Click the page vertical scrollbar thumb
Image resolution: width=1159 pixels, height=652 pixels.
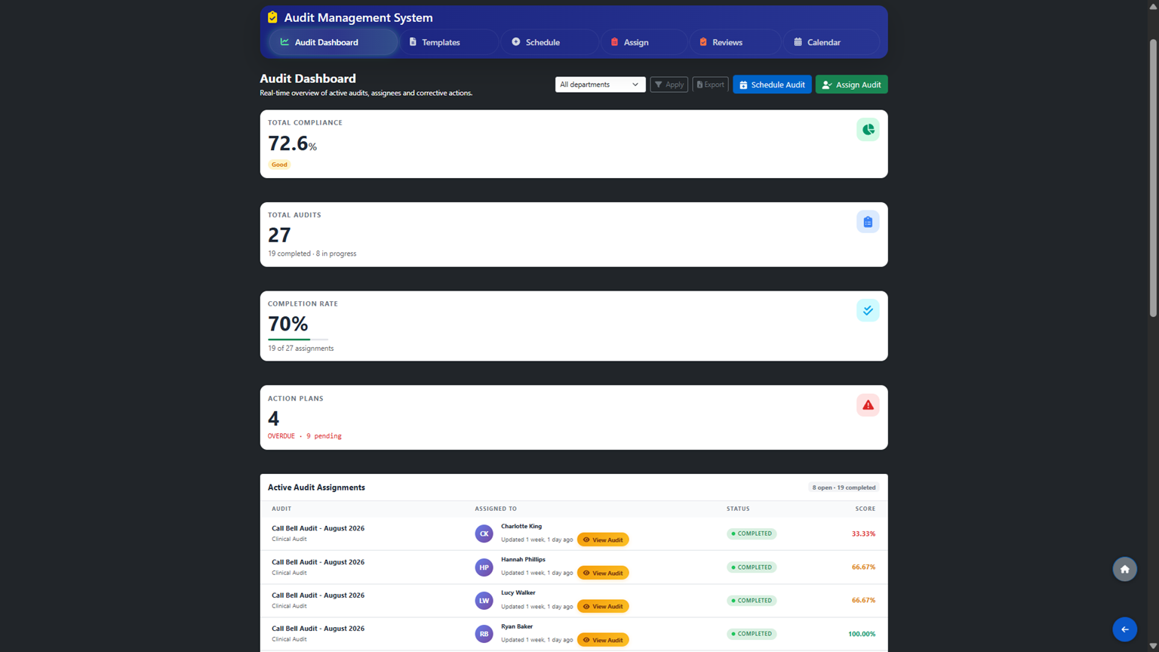click(x=1153, y=177)
